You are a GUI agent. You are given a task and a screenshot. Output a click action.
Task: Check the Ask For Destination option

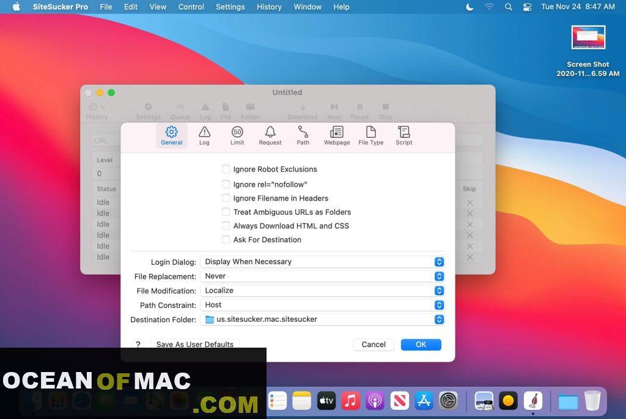coord(226,240)
